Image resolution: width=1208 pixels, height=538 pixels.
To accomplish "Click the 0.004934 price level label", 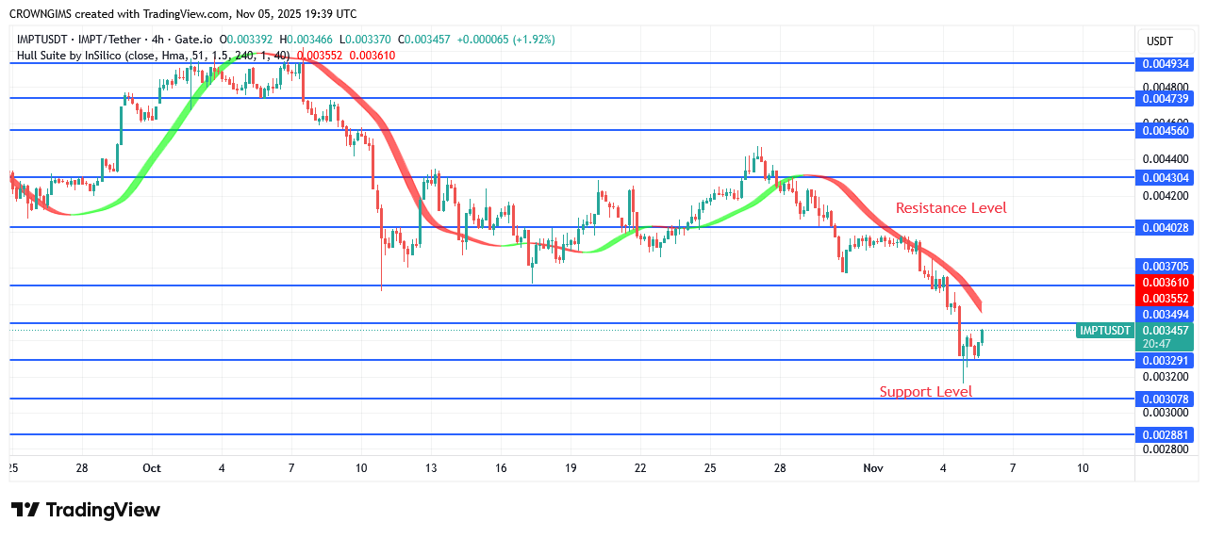I will point(1166,64).
